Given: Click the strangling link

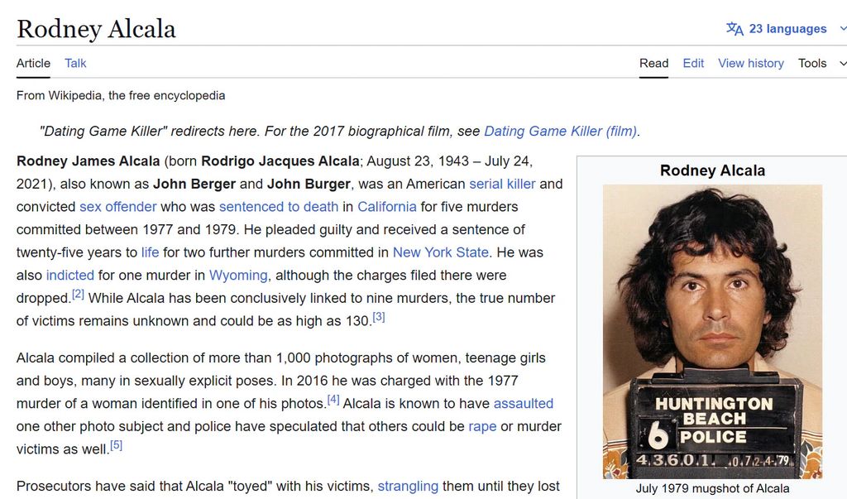Looking at the screenshot, I should pos(408,486).
